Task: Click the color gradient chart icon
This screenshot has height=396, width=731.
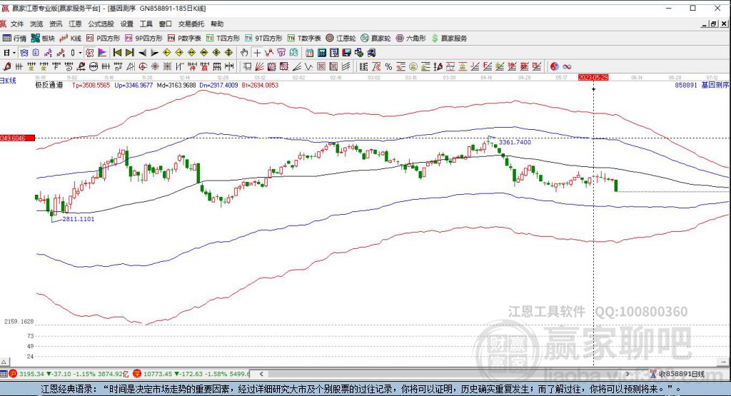Action: (101, 53)
